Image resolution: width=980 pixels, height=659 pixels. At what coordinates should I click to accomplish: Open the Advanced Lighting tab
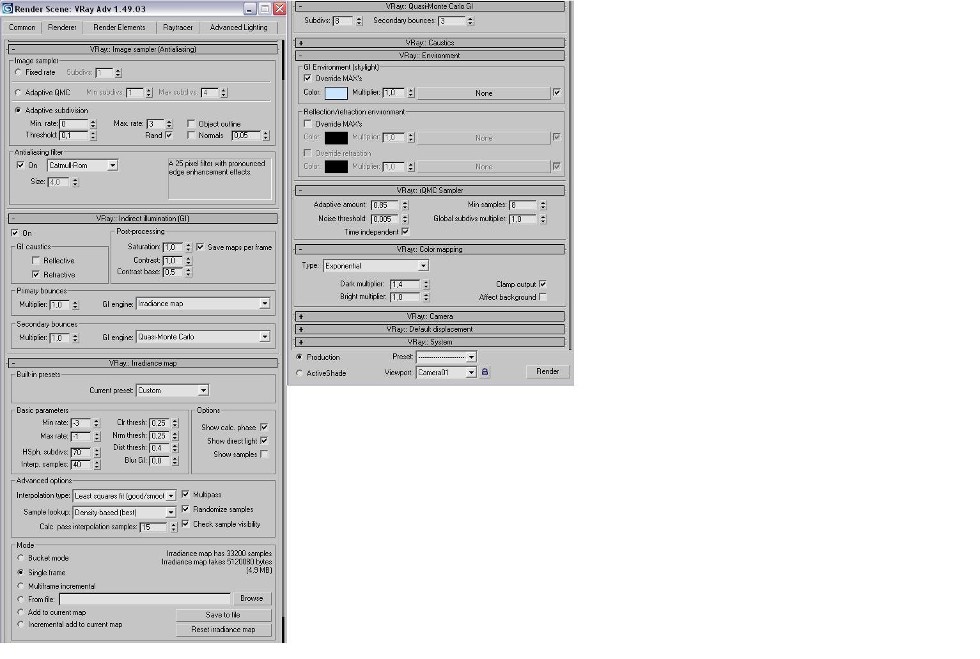coord(238,27)
